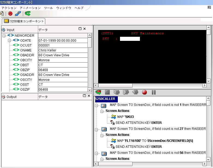
Task: Close the Output pane
Action: tap(89, 96)
